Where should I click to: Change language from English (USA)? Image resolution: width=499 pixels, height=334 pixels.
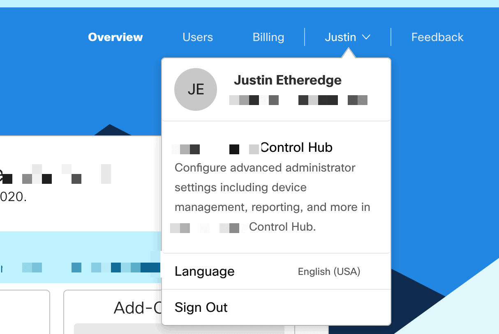click(x=329, y=272)
